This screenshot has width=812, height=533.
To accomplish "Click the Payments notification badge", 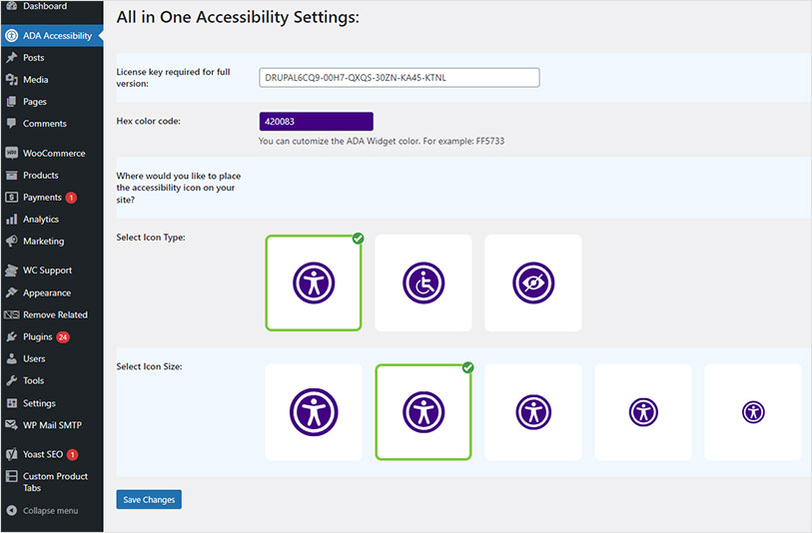I will 72,198.
